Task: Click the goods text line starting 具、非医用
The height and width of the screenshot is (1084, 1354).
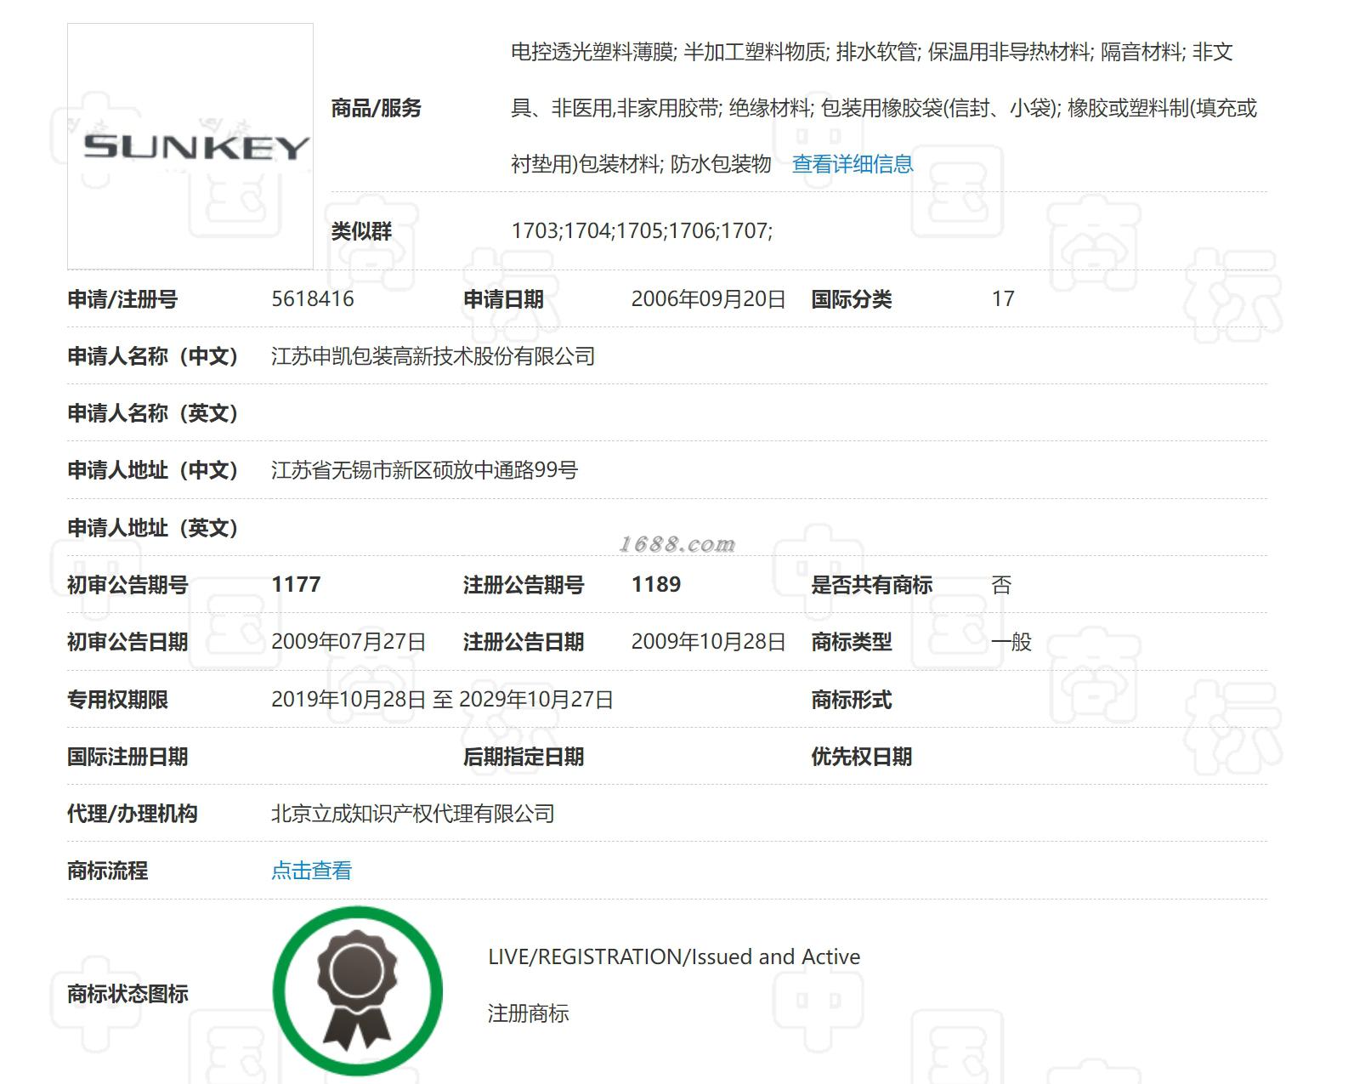Action: click(884, 108)
